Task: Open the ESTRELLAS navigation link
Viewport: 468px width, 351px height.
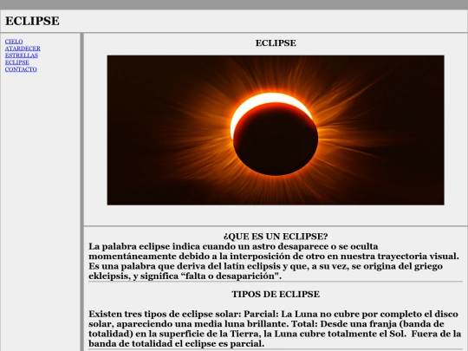Action: [21, 55]
